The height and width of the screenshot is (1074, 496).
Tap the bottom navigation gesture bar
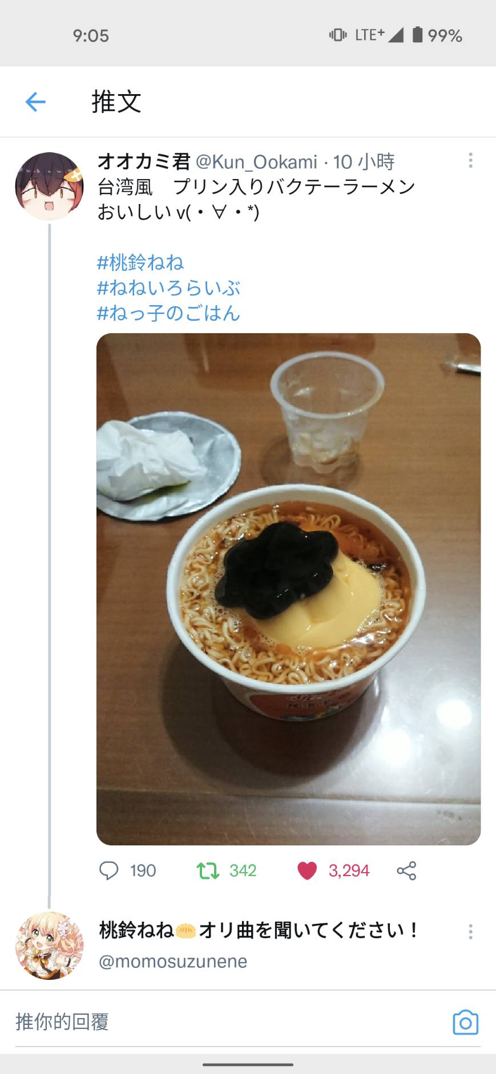coord(248,1064)
